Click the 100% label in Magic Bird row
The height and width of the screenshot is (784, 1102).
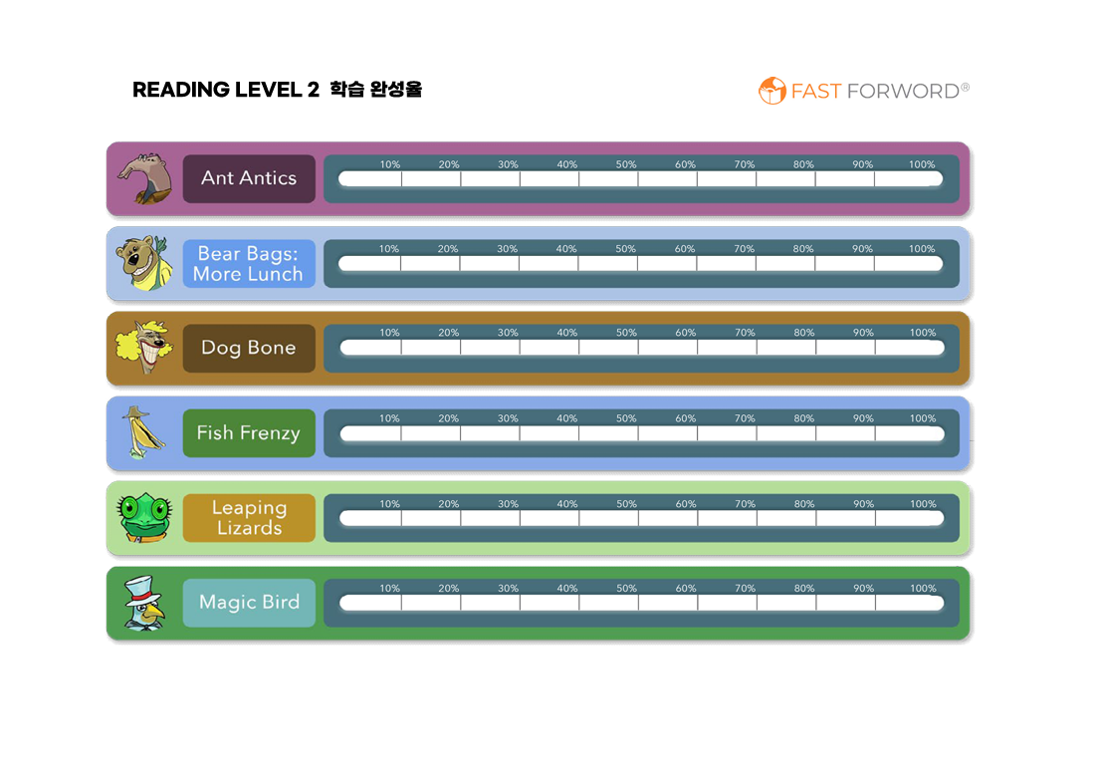click(x=924, y=589)
